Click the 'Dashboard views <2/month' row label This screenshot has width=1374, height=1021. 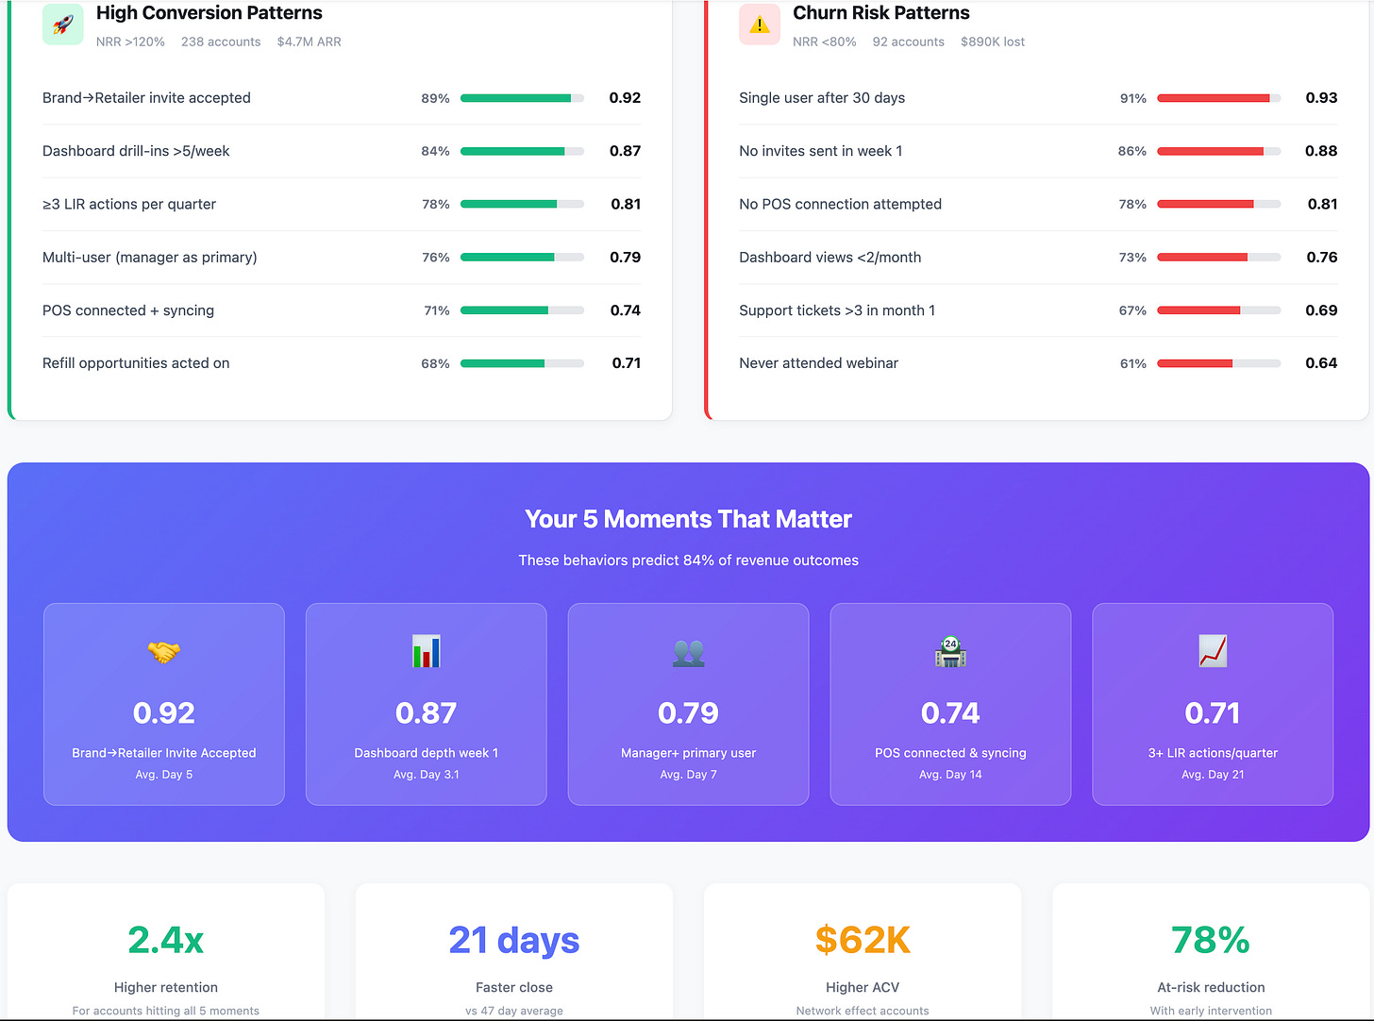tap(830, 257)
